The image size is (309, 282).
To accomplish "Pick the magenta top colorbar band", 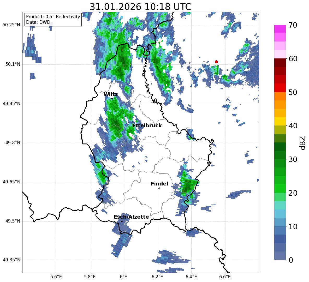I will click(280, 29).
